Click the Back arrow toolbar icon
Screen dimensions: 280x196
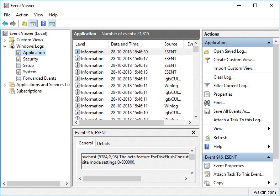[5, 23]
